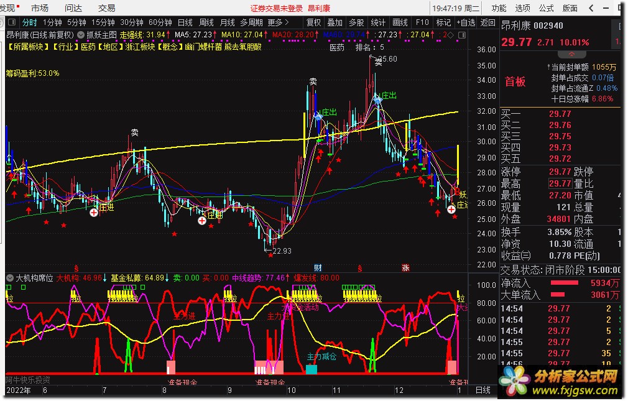
Task: Open the 版面 menu
Action: tap(570, 8)
